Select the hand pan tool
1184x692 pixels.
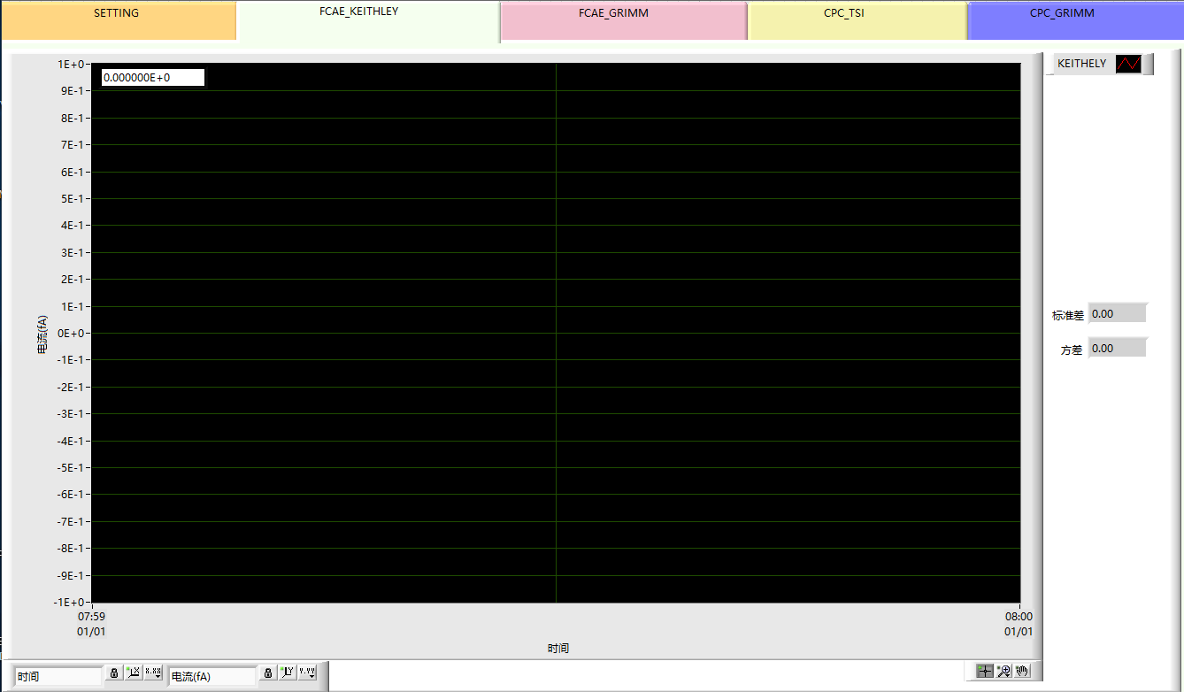pos(1022,671)
